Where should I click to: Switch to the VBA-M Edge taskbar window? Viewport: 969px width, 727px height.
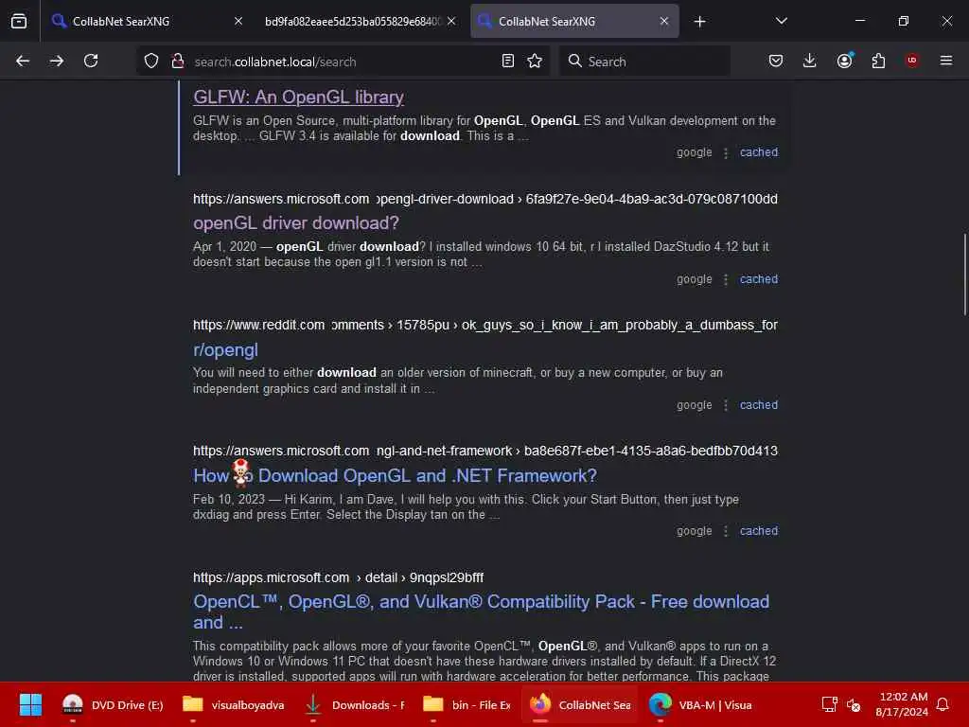(701, 704)
